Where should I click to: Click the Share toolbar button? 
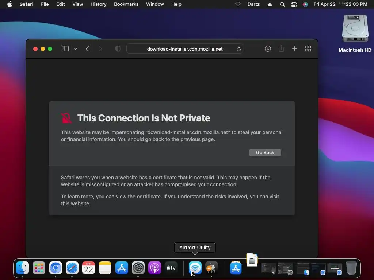click(281, 49)
